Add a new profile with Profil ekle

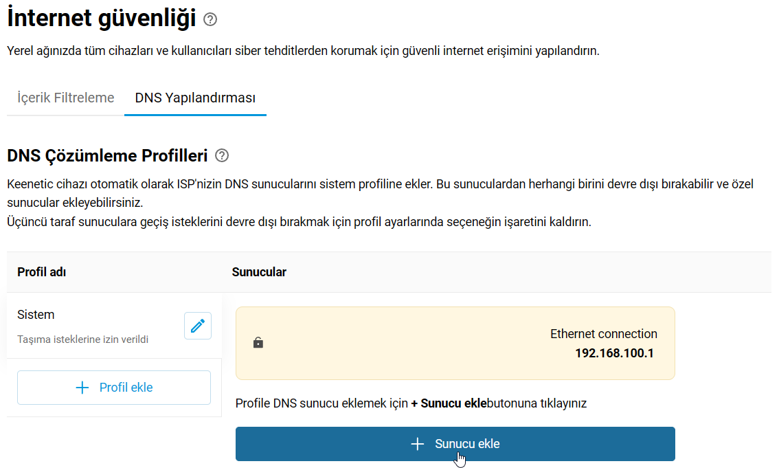point(114,388)
